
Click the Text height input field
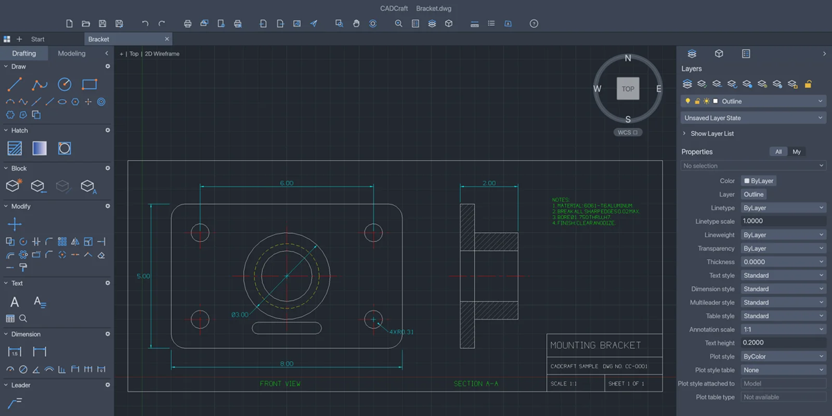click(783, 343)
